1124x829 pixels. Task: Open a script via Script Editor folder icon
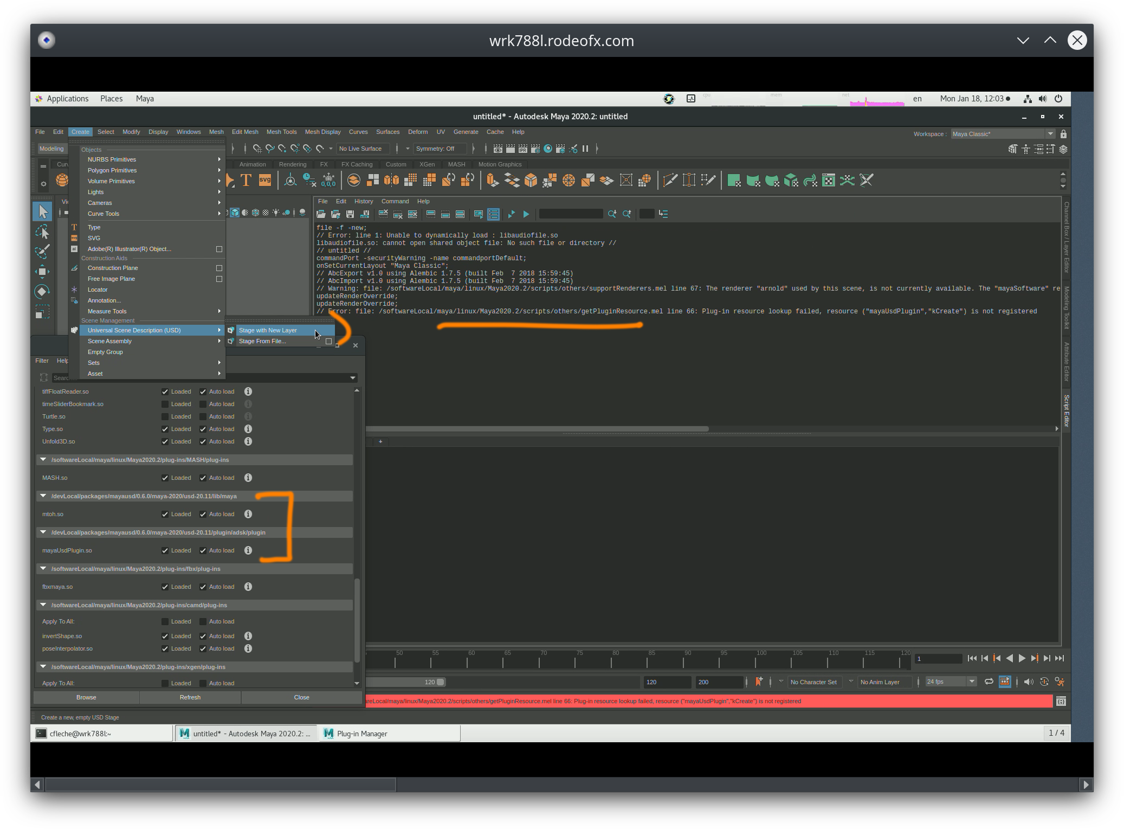[320, 214]
